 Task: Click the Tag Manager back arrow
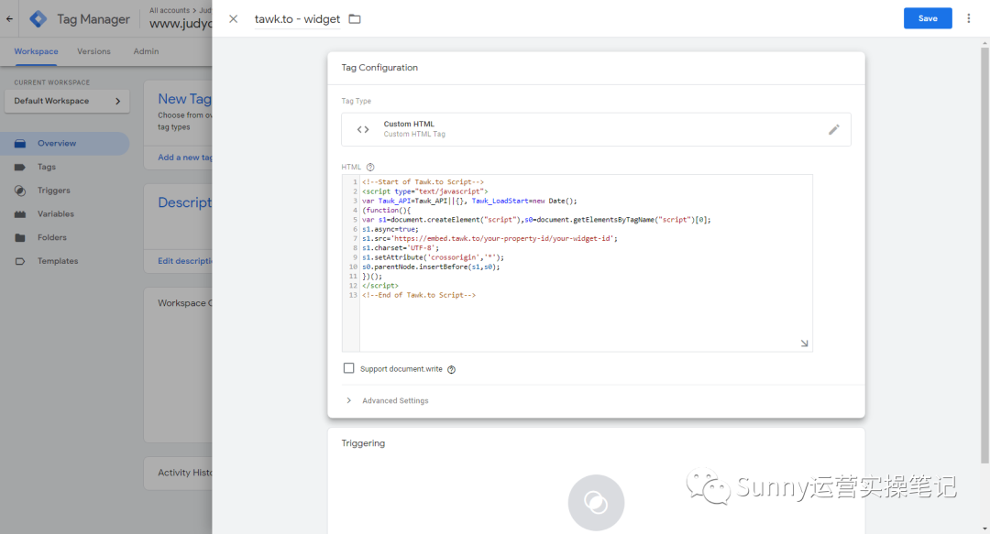click(x=10, y=18)
